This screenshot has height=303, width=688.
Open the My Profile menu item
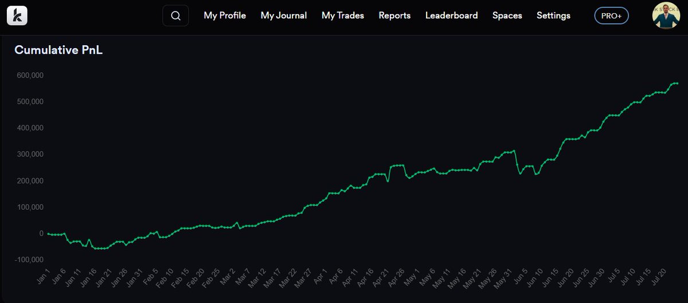[225, 15]
